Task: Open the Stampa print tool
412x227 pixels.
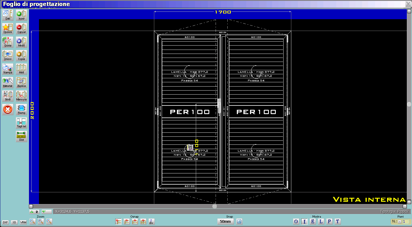Action: click(8, 69)
